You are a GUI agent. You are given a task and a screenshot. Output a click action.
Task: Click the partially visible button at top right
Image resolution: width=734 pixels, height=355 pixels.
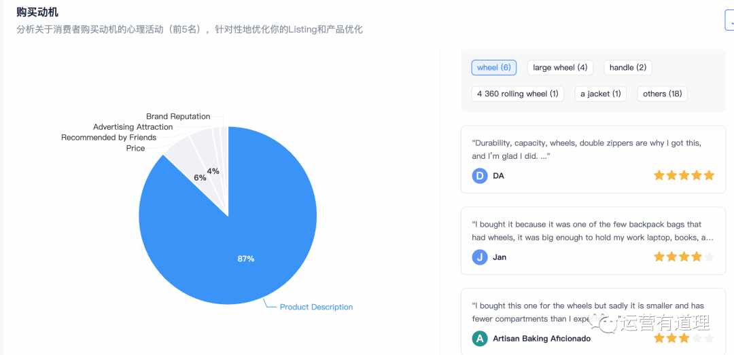coord(729,20)
